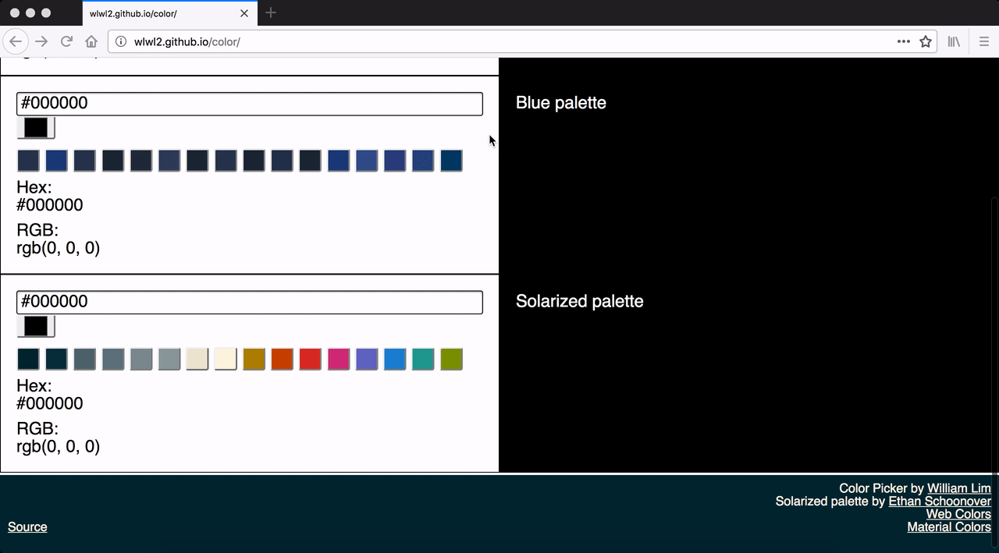Click the Blue palette hex input field
Image resolution: width=999 pixels, height=553 pixels.
click(x=250, y=104)
